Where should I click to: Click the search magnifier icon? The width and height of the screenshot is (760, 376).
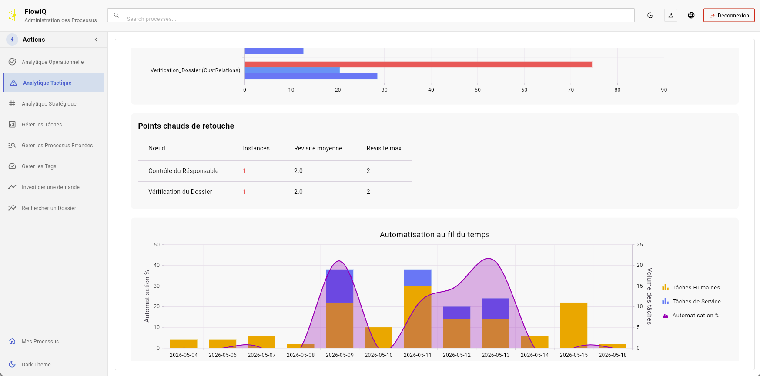tap(116, 15)
